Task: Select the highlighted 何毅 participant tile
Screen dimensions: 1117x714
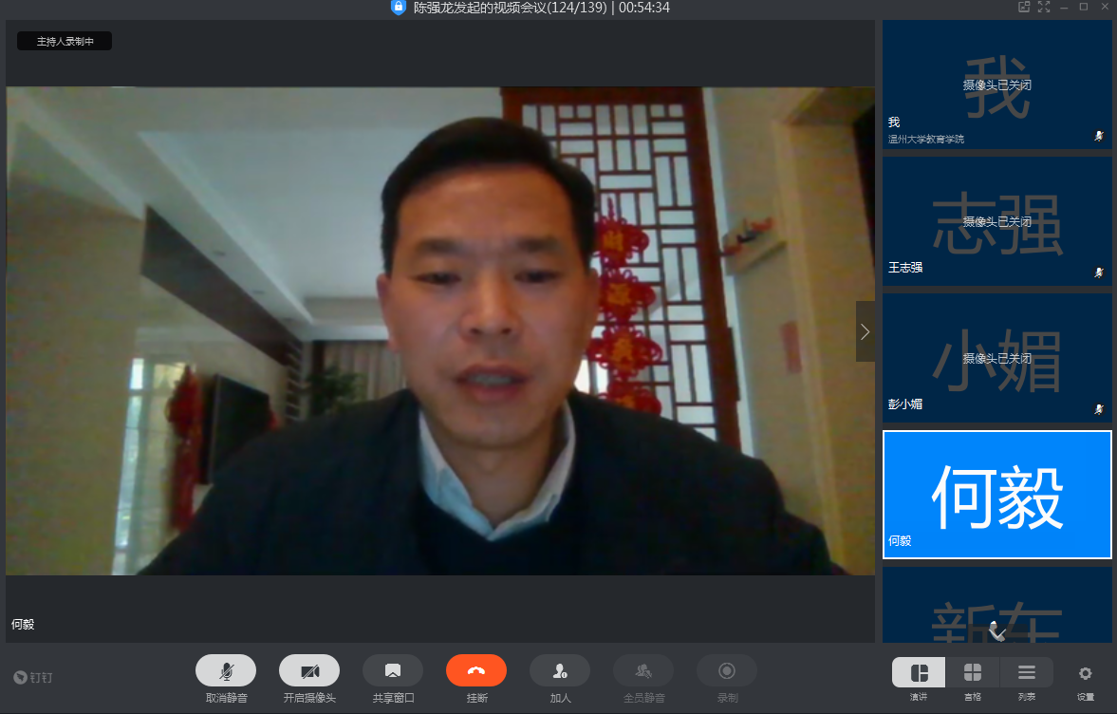Action: [x=996, y=495]
